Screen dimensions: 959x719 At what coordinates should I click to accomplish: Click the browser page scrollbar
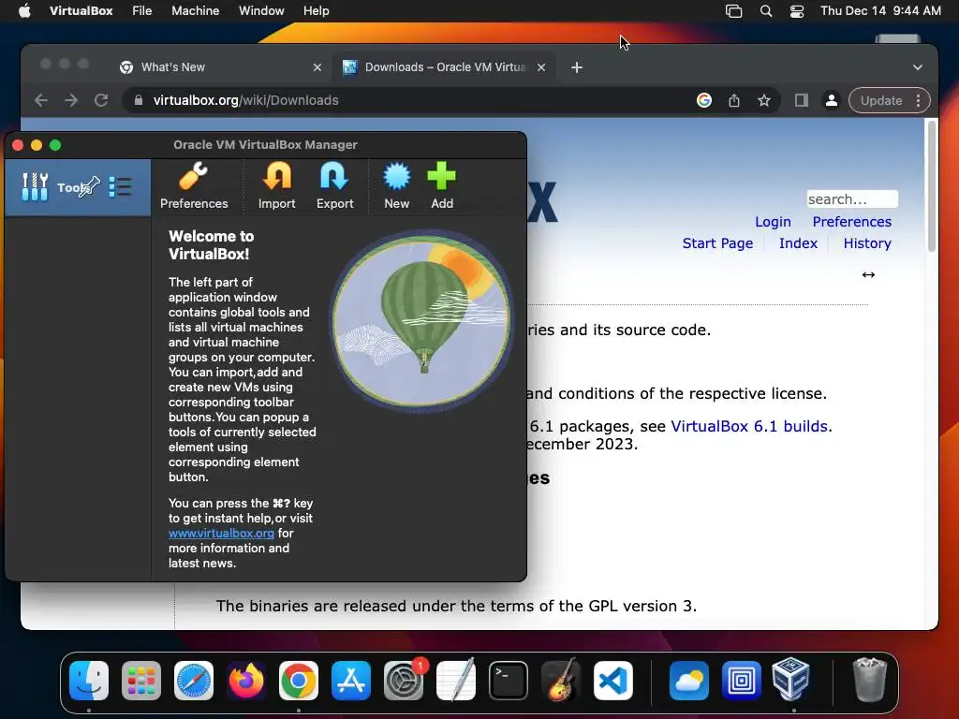932,186
